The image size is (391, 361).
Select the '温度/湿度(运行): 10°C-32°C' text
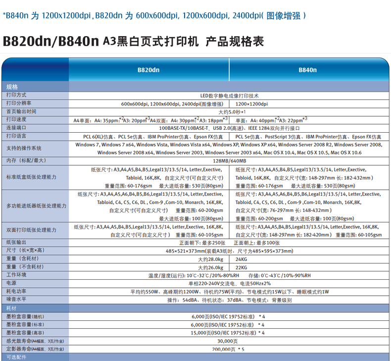194,276
